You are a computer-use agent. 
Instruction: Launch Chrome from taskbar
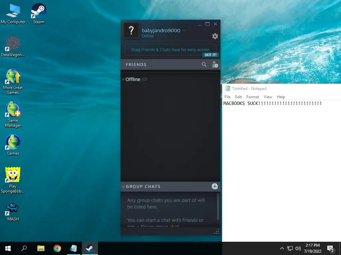(x=57, y=248)
